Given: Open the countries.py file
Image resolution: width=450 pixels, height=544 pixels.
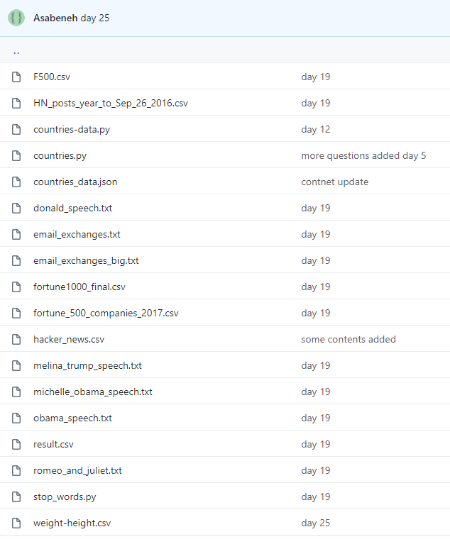Looking at the screenshot, I should 60,155.
